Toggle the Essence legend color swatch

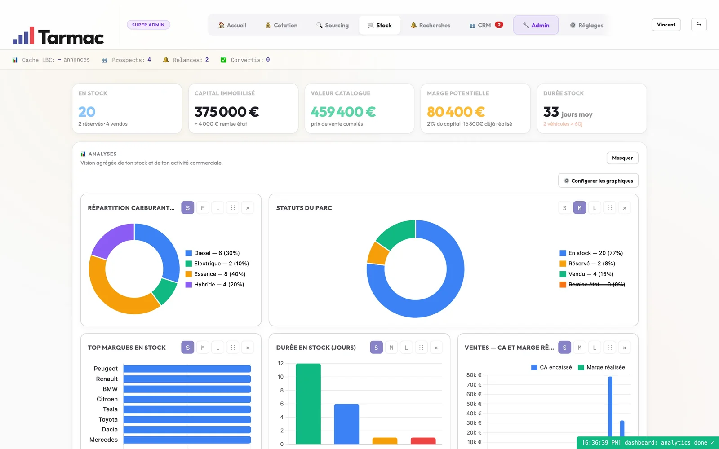tap(189, 274)
